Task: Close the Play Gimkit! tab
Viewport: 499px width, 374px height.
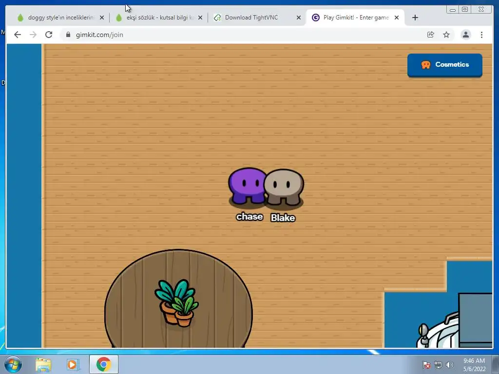Action: click(397, 18)
